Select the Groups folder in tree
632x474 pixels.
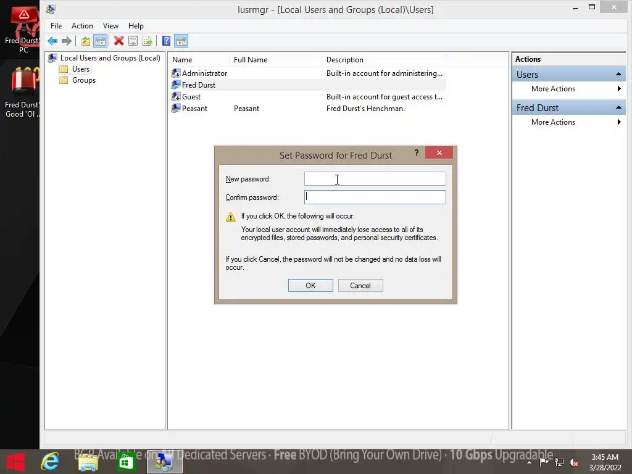coord(84,80)
